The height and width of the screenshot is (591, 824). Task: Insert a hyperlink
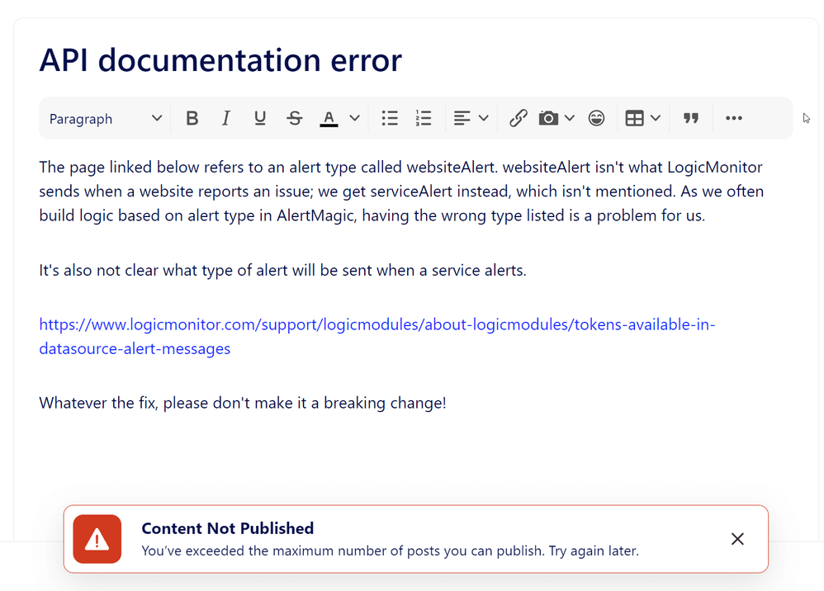click(x=519, y=118)
